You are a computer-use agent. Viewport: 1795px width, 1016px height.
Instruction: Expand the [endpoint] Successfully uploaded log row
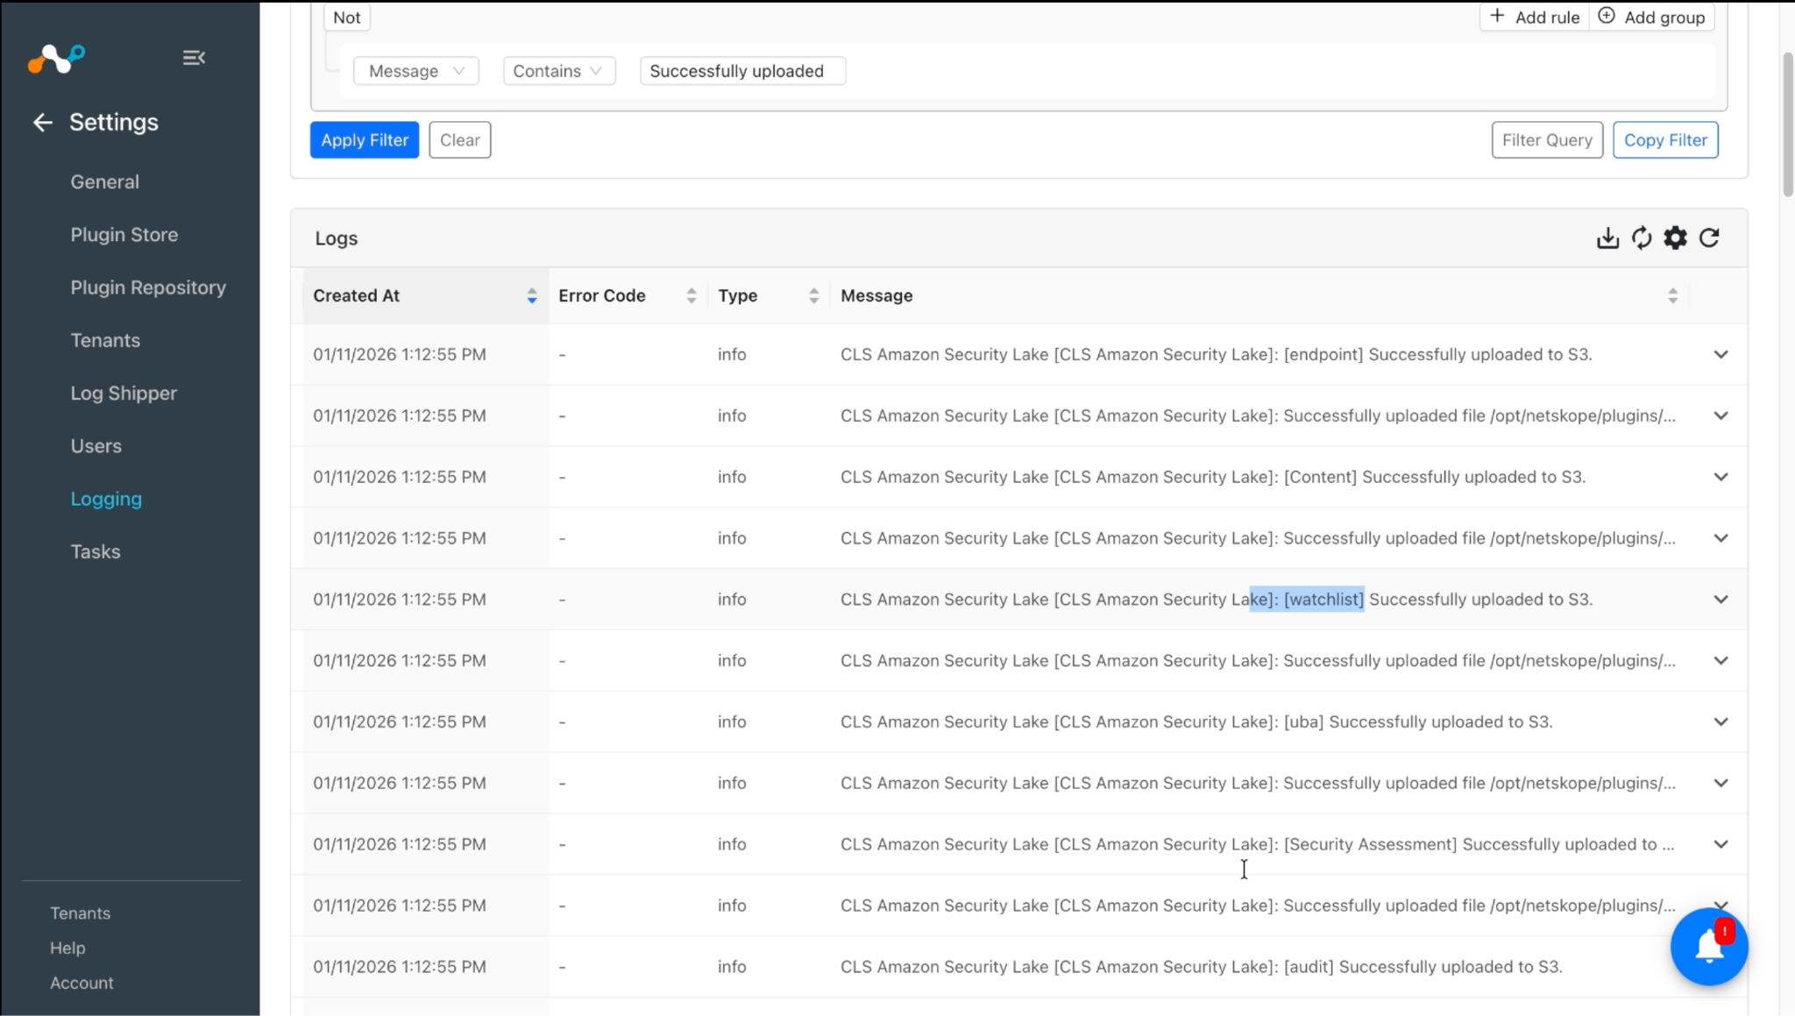tap(1721, 355)
